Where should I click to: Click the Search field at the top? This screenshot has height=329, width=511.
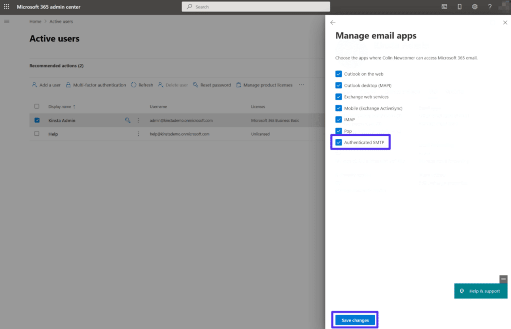click(255, 6)
